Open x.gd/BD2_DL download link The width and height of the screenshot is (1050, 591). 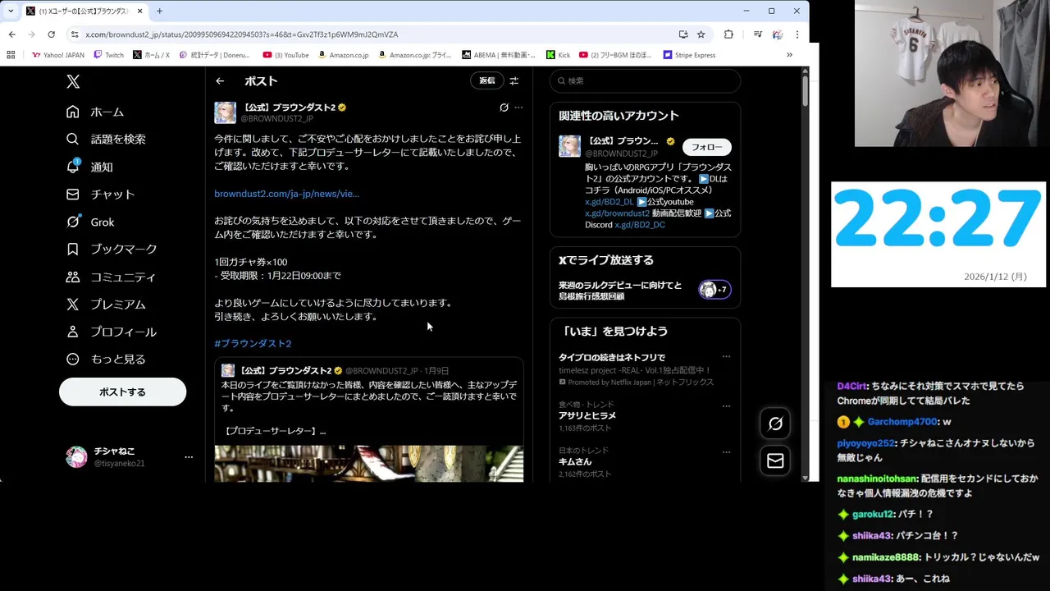coord(609,202)
